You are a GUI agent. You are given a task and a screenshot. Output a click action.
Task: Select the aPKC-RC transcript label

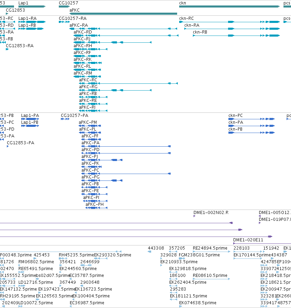88,80
